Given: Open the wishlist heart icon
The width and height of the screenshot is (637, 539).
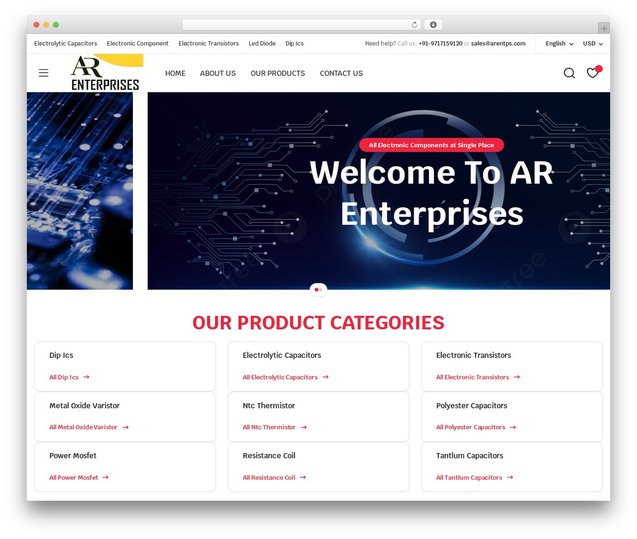Looking at the screenshot, I should (592, 73).
